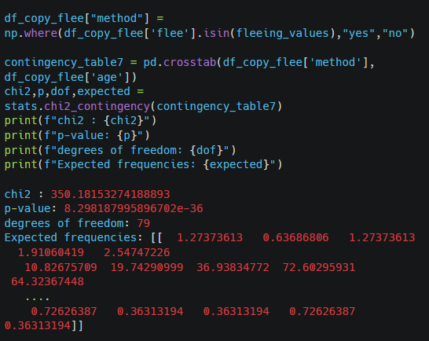
Task: Click the print Expected frequencies statement
Action: pos(143,164)
